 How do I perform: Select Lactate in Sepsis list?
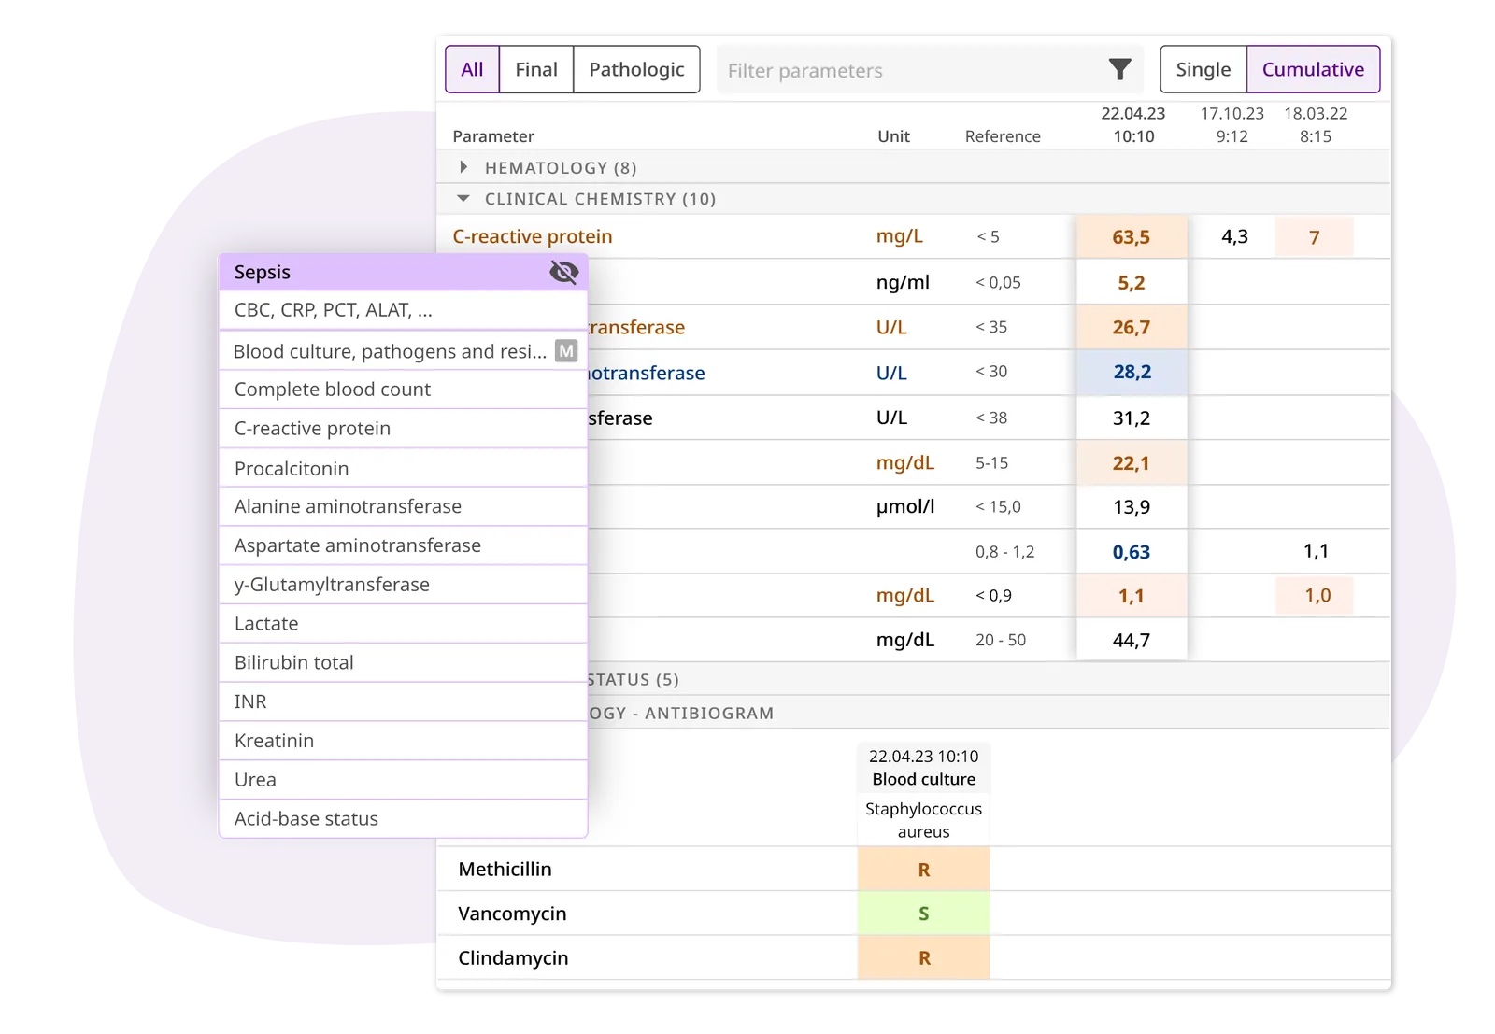pyautogui.click(x=403, y=624)
